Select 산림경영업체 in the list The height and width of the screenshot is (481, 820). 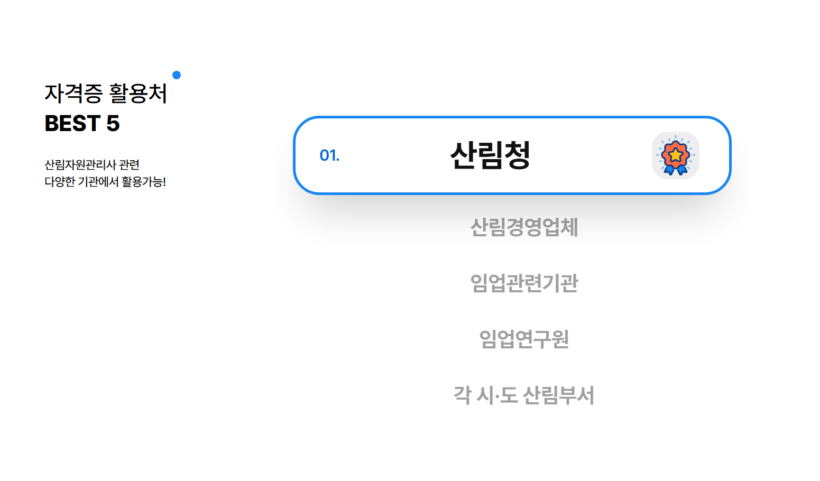pos(524,227)
